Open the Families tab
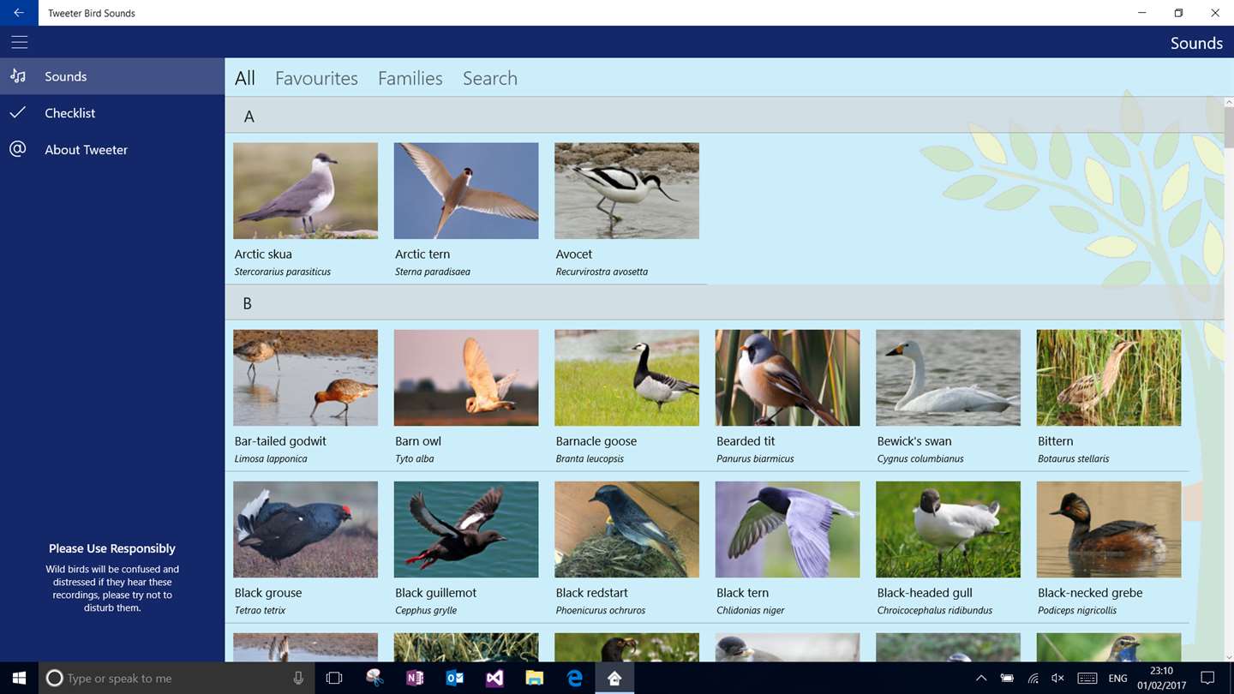 tap(410, 78)
